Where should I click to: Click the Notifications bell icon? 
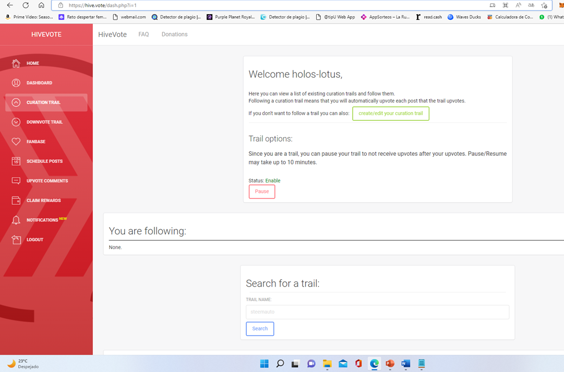[16, 220]
